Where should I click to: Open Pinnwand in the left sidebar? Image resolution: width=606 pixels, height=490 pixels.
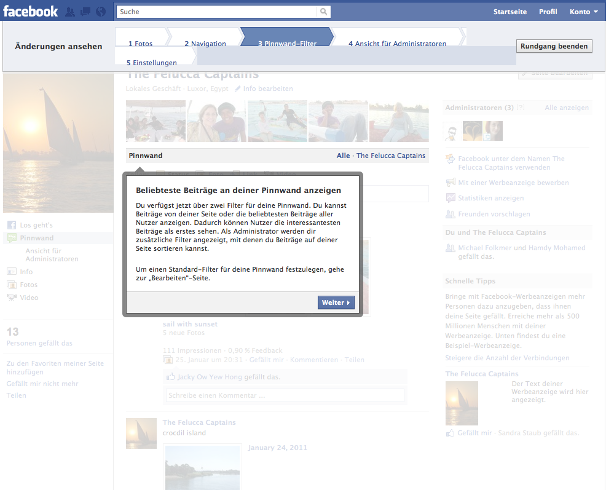click(x=37, y=238)
